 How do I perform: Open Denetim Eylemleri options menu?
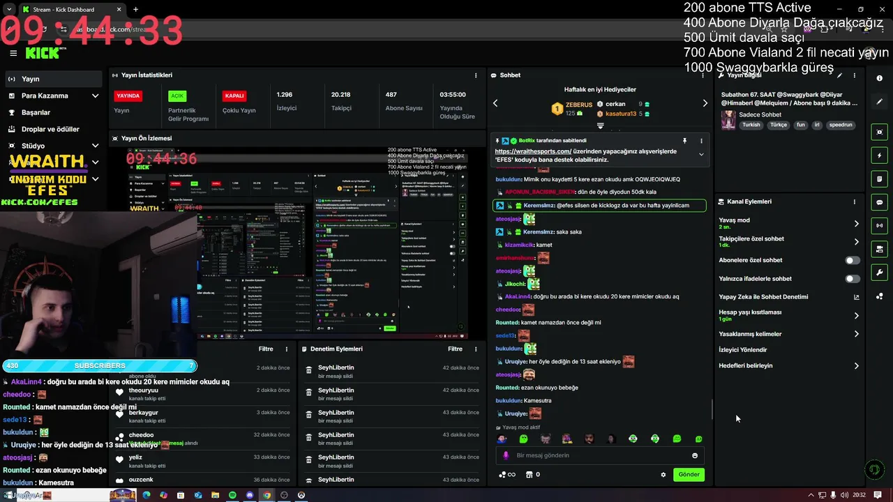click(476, 349)
